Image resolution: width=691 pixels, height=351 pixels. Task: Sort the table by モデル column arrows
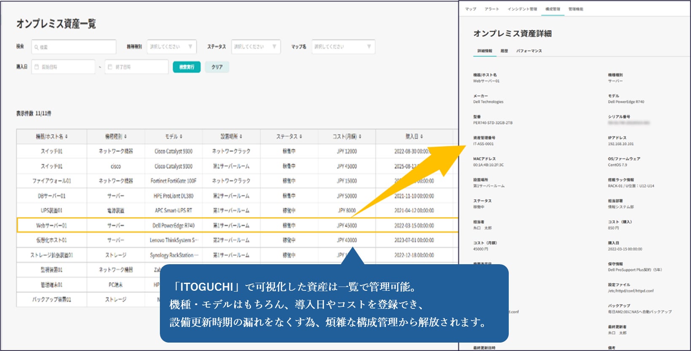coord(181,137)
